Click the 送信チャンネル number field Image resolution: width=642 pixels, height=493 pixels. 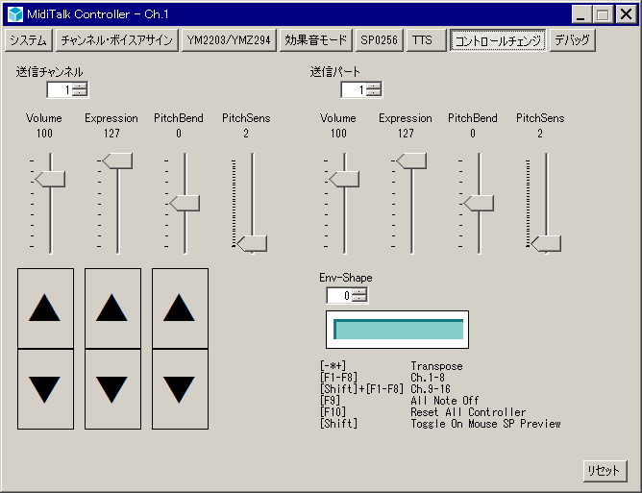click(60, 89)
